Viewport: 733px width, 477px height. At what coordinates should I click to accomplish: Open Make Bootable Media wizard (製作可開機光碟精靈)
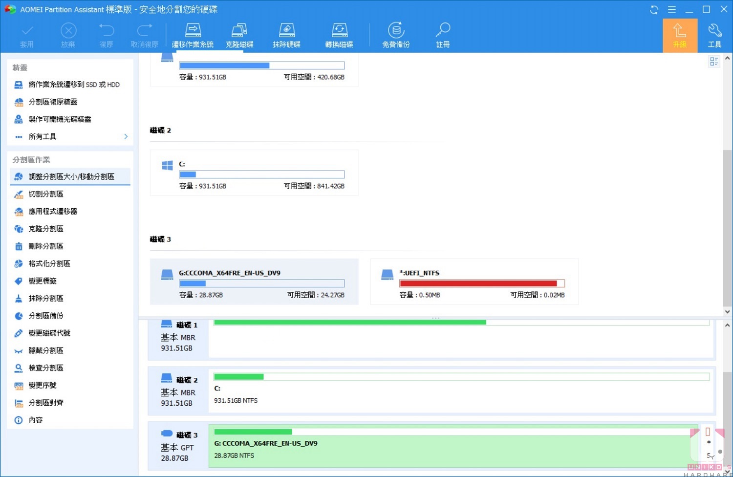70,119
